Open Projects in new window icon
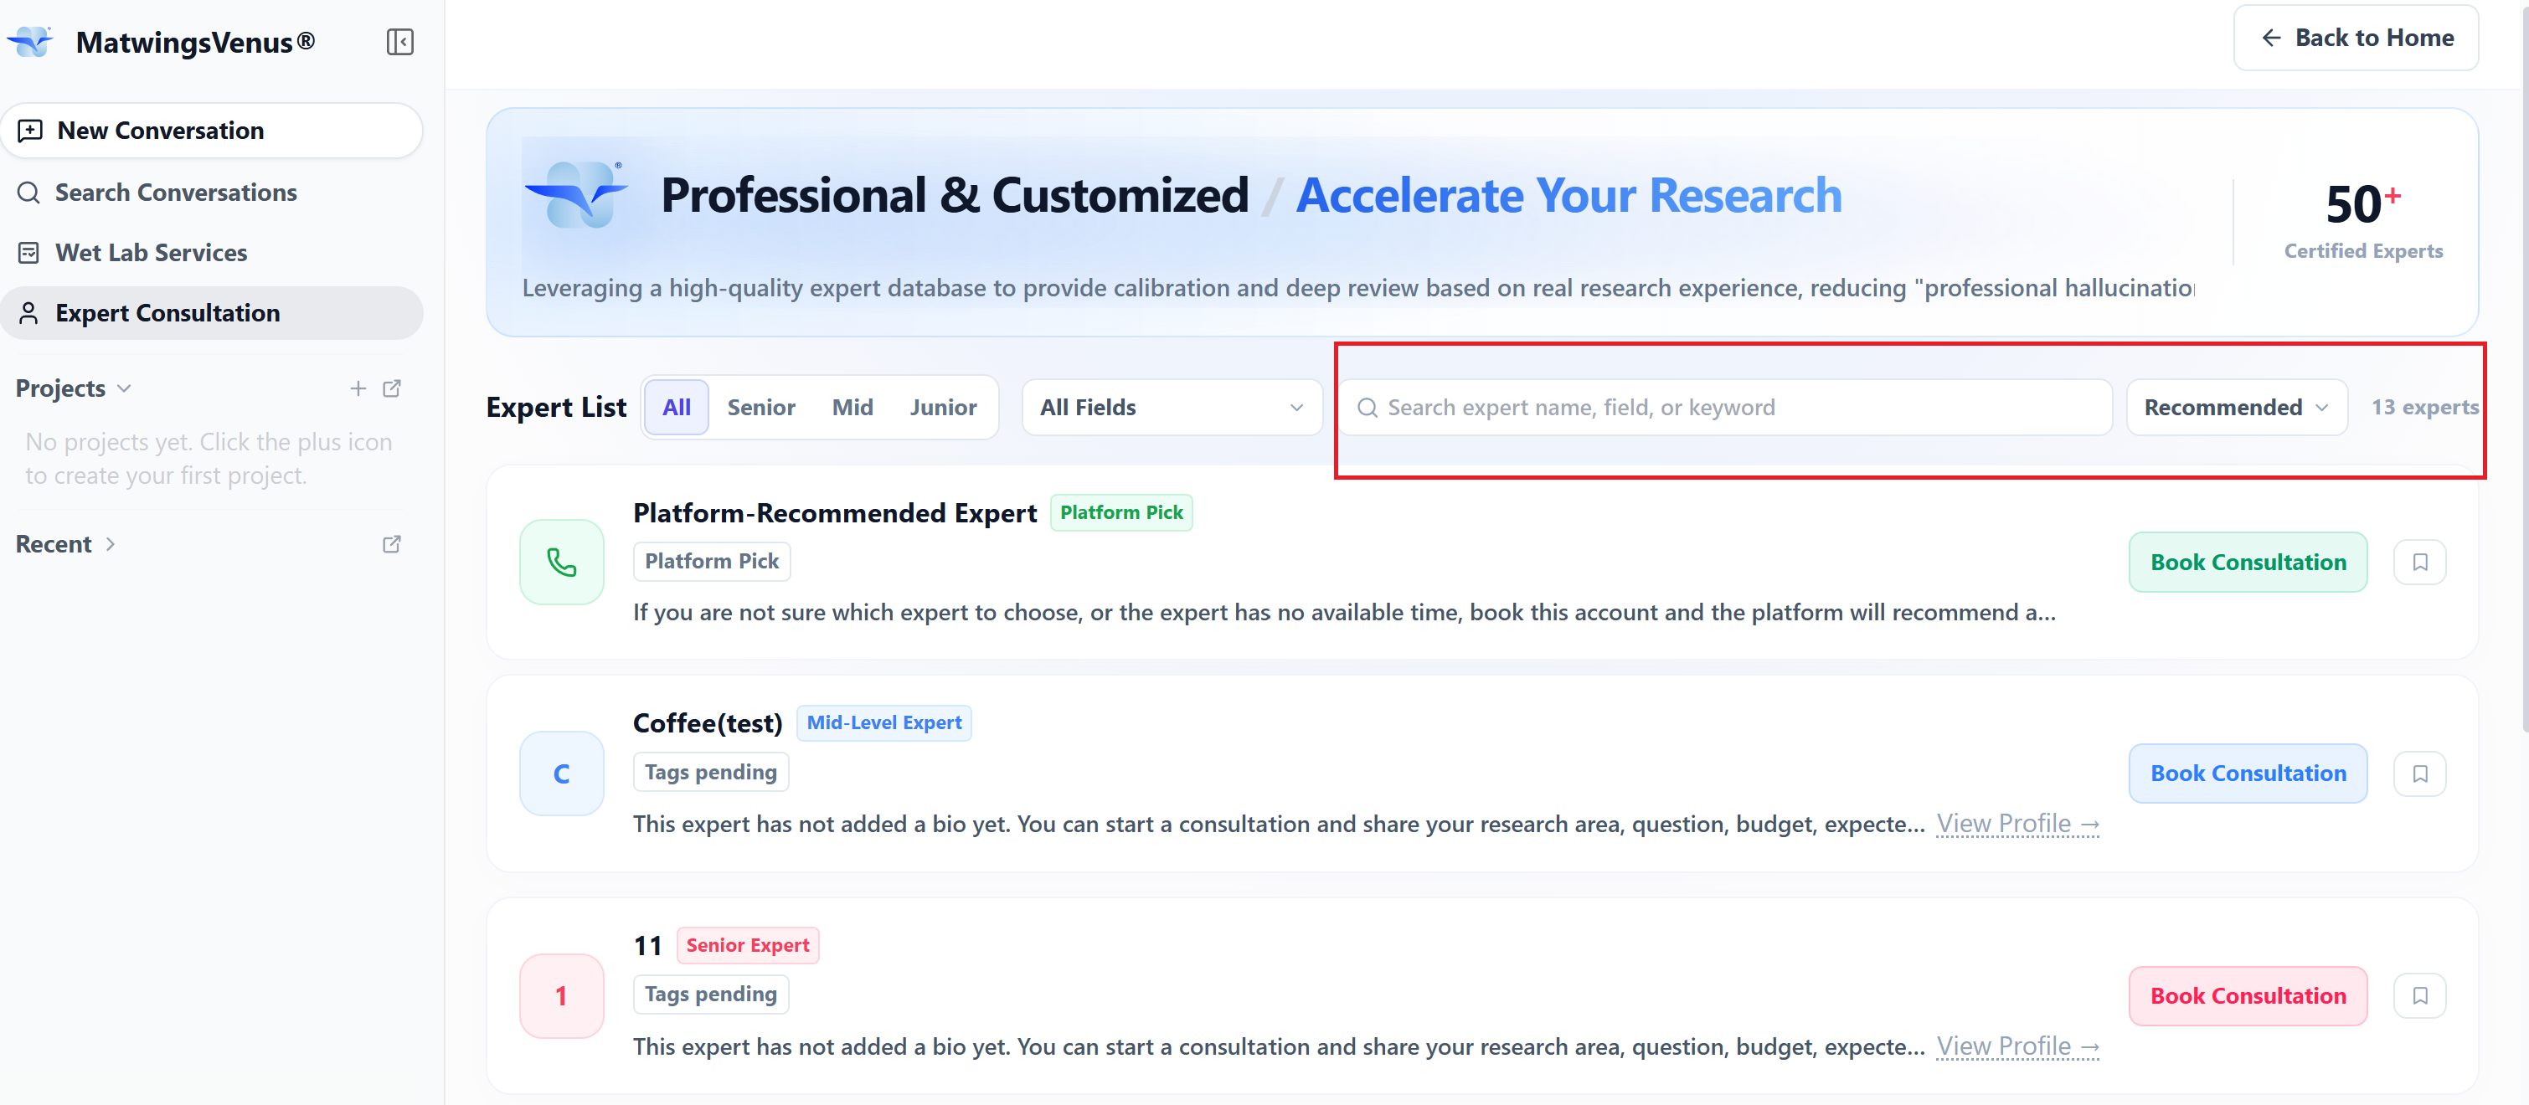Screen dimensions: 2529x1105 (x=392, y=388)
